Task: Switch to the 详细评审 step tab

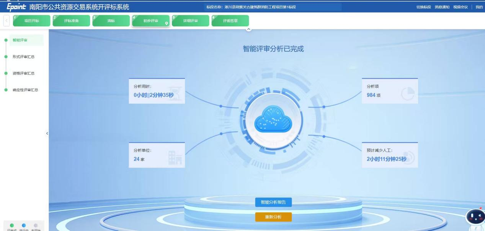Action: (x=191, y=21)
